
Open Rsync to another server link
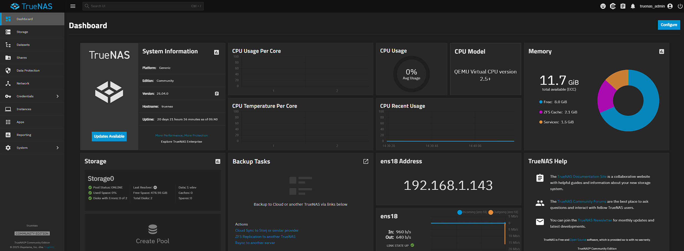point(255,243)
